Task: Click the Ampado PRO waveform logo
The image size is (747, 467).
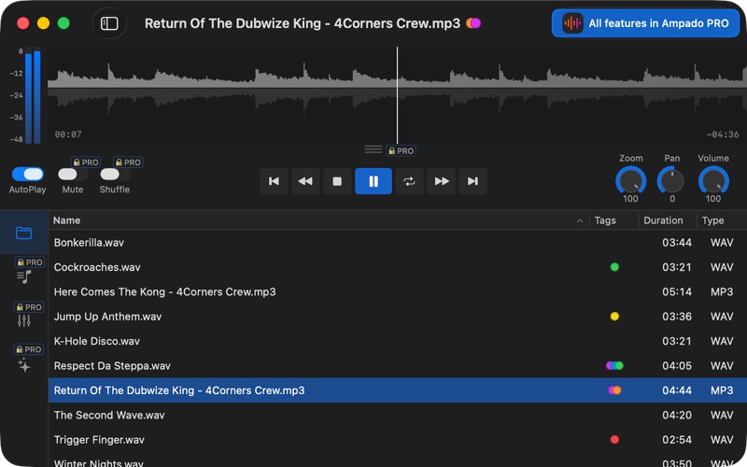Action: tap(572, 23)
